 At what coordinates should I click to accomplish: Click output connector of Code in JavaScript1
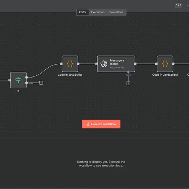pyautogui.click(x=173, y=64)
